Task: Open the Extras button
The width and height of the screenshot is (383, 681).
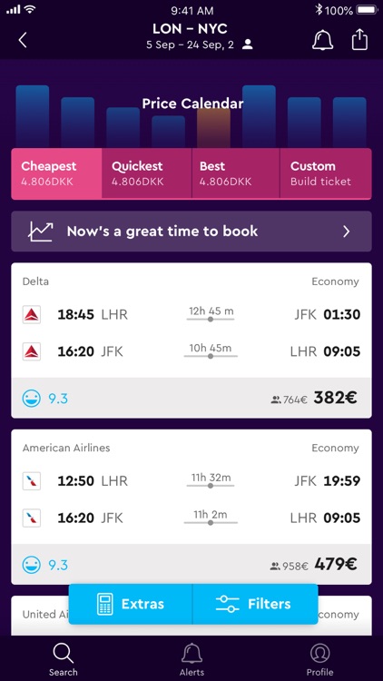Action: tap(131, 604)
